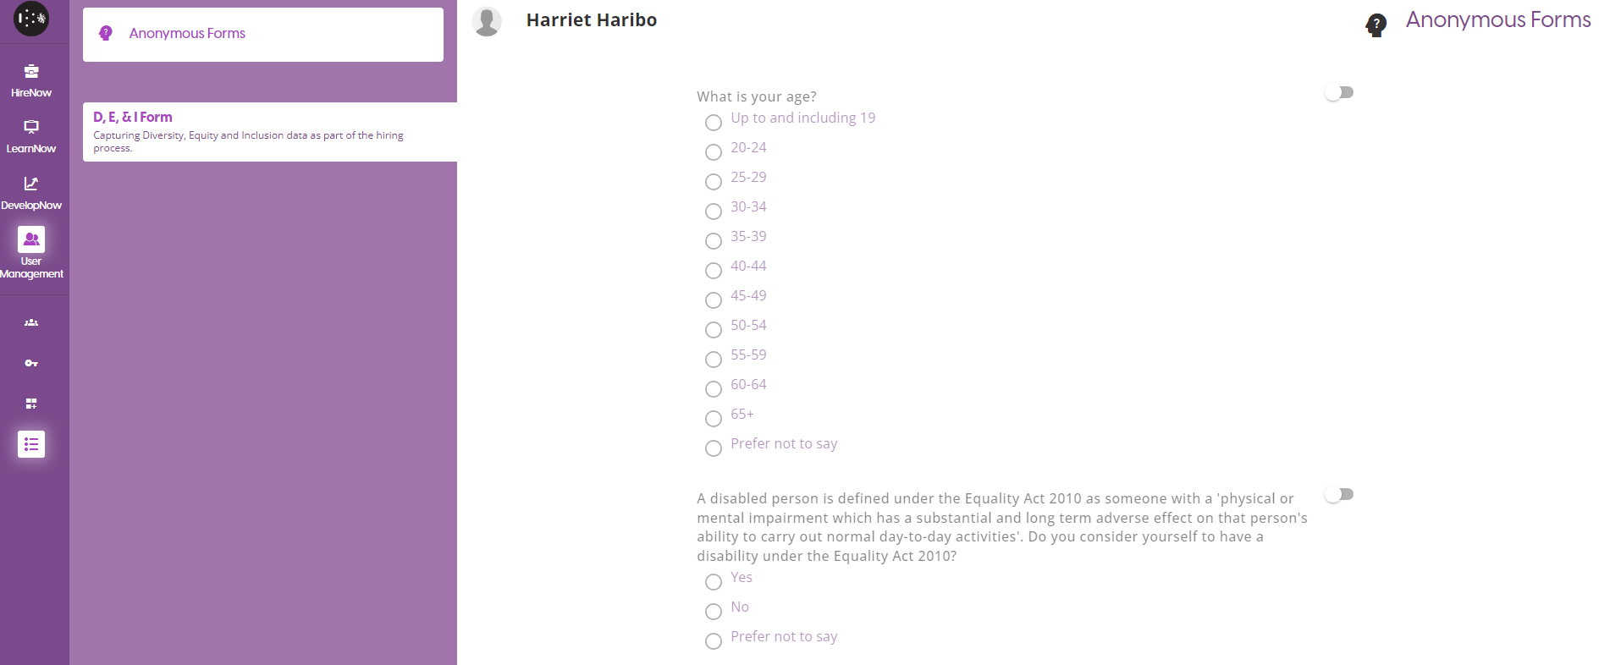Screen dimensions: 1599x665
Task: Click the User Management people icon
Action: coord(31,239)
